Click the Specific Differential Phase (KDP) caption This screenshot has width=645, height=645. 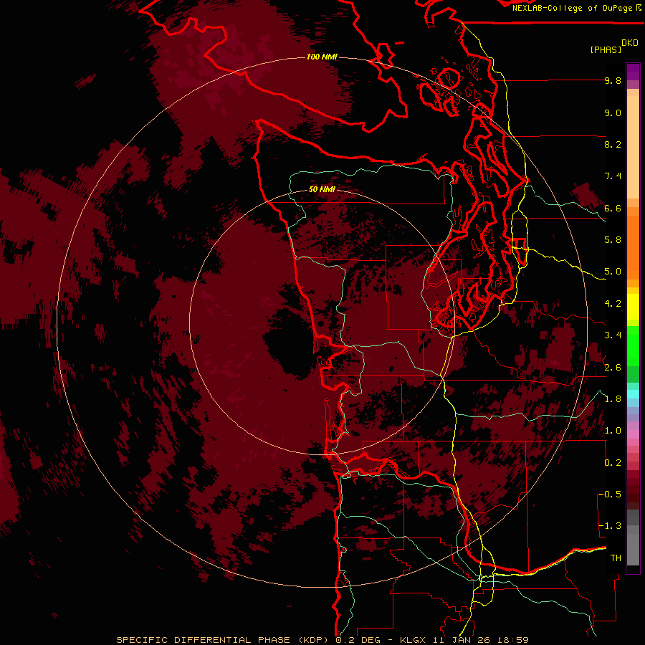[x=222, y=640]
